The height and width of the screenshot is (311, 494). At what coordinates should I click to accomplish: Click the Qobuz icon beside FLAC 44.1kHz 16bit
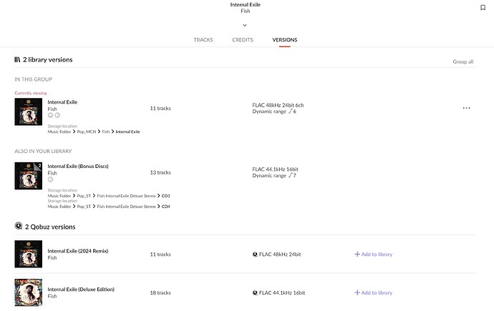tap(255, 292)
